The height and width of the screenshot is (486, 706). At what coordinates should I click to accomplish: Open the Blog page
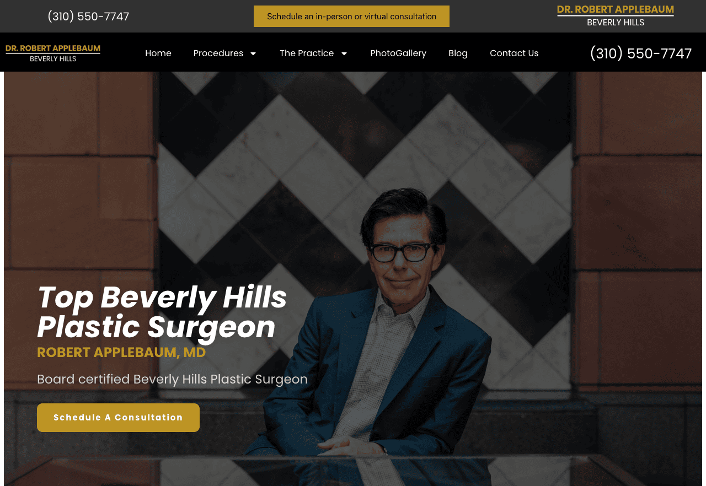tap(458, 53)
